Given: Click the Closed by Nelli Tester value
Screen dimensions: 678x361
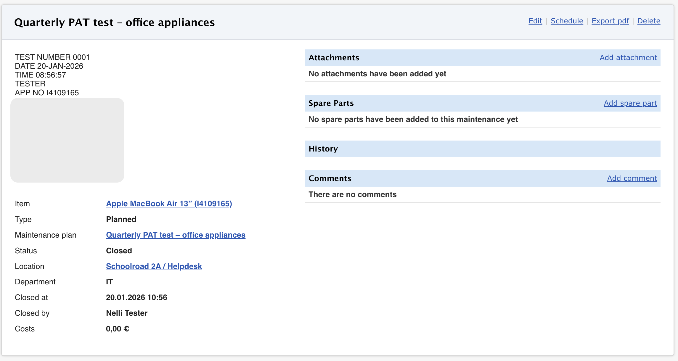Looking at the screenshot, I should click(126, 313).
